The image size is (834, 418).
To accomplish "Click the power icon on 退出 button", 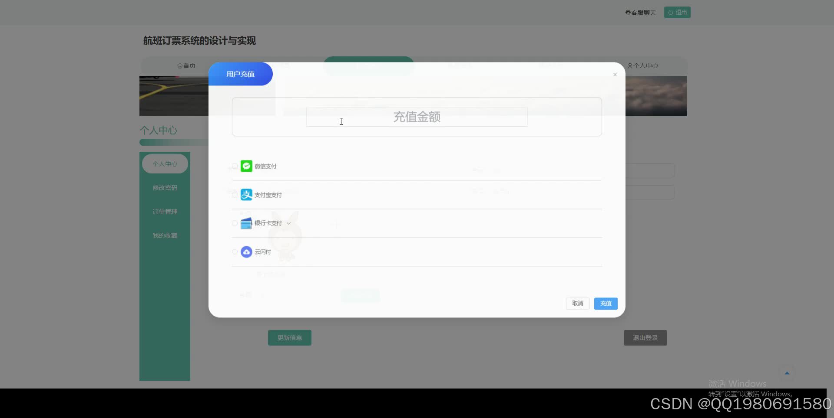I will coord(670,12).
